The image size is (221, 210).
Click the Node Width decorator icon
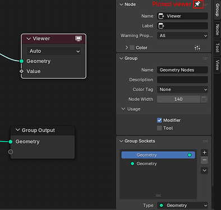(x=204, y=99)
